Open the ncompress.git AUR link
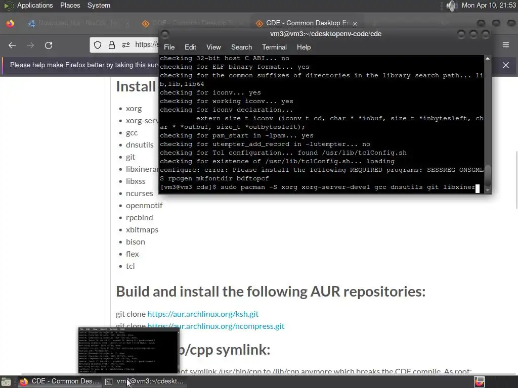The height and width of the screenshot is (388, 518). pyautogui.click(x=215, y=326)
